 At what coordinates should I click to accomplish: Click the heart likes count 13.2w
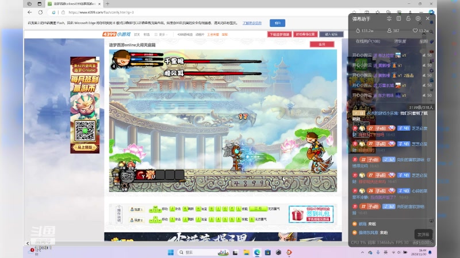point(421,30)
